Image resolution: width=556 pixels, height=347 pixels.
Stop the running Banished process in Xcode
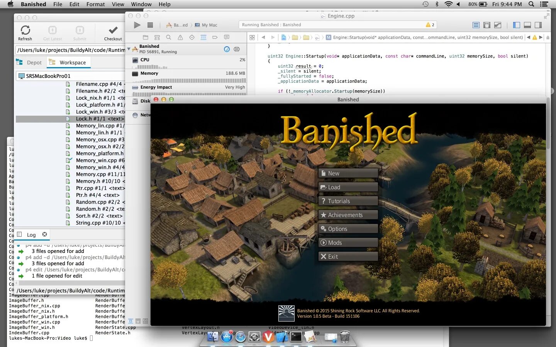(150, 25)
